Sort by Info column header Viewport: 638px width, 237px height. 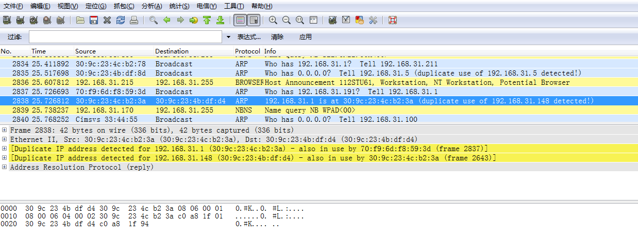pos(450,51)
